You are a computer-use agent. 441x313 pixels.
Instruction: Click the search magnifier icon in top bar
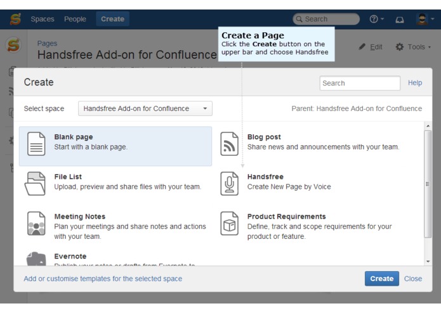coord(299,19)
